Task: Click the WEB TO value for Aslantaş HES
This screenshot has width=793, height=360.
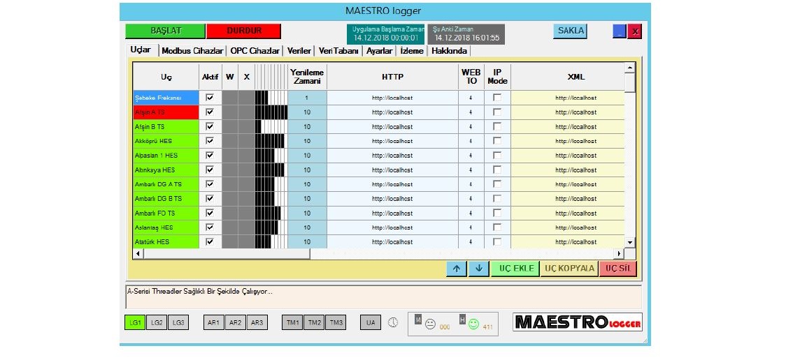Action: tap(471, 227)
